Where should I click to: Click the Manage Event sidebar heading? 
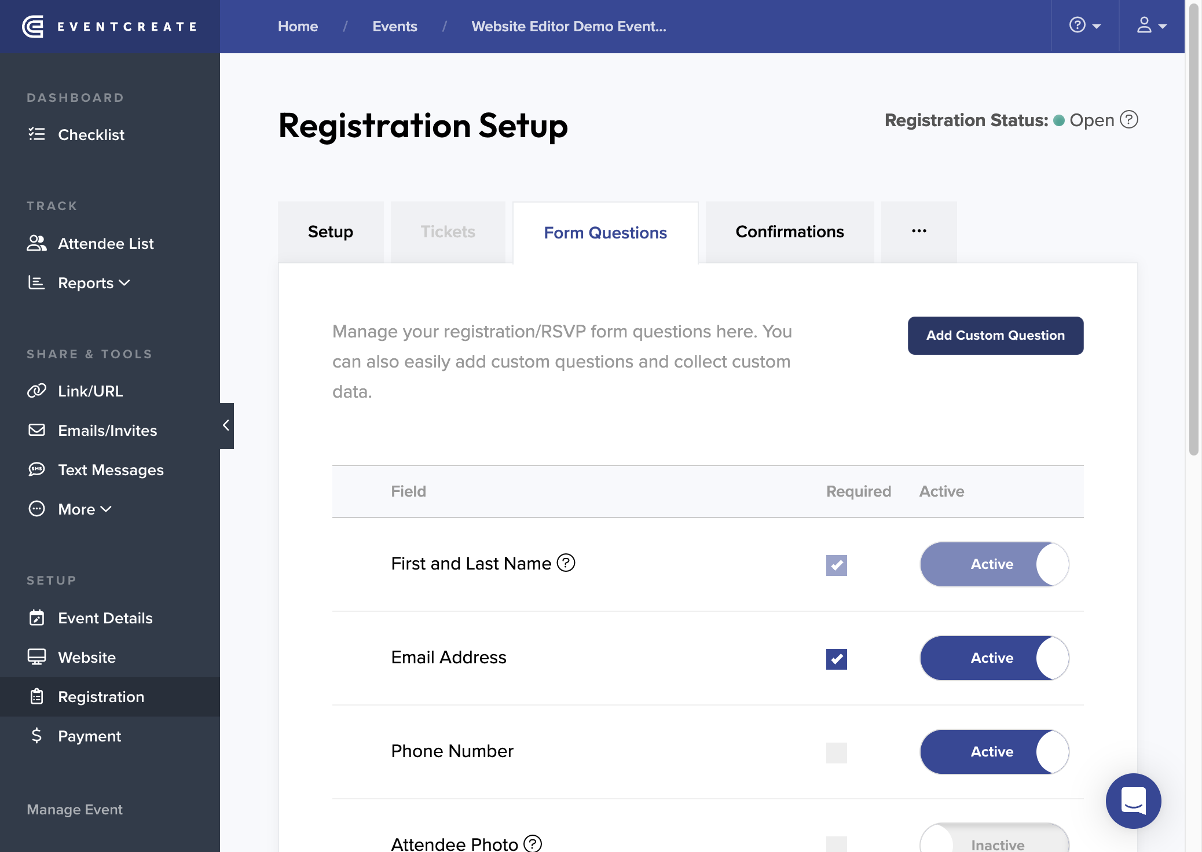(75, 810)
